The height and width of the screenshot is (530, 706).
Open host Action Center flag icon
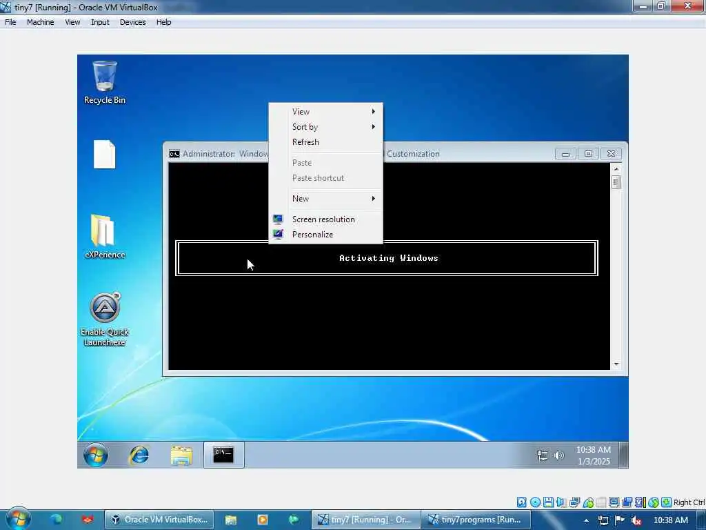click(620, 520)
